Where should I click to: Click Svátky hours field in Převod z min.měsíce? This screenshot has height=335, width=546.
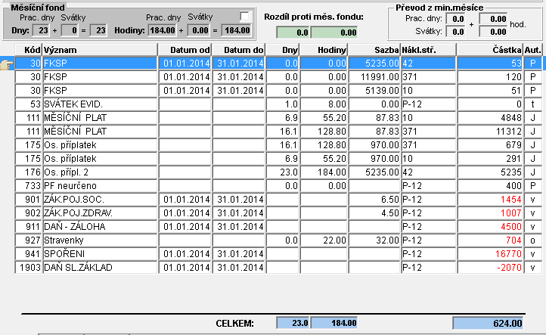493,32
